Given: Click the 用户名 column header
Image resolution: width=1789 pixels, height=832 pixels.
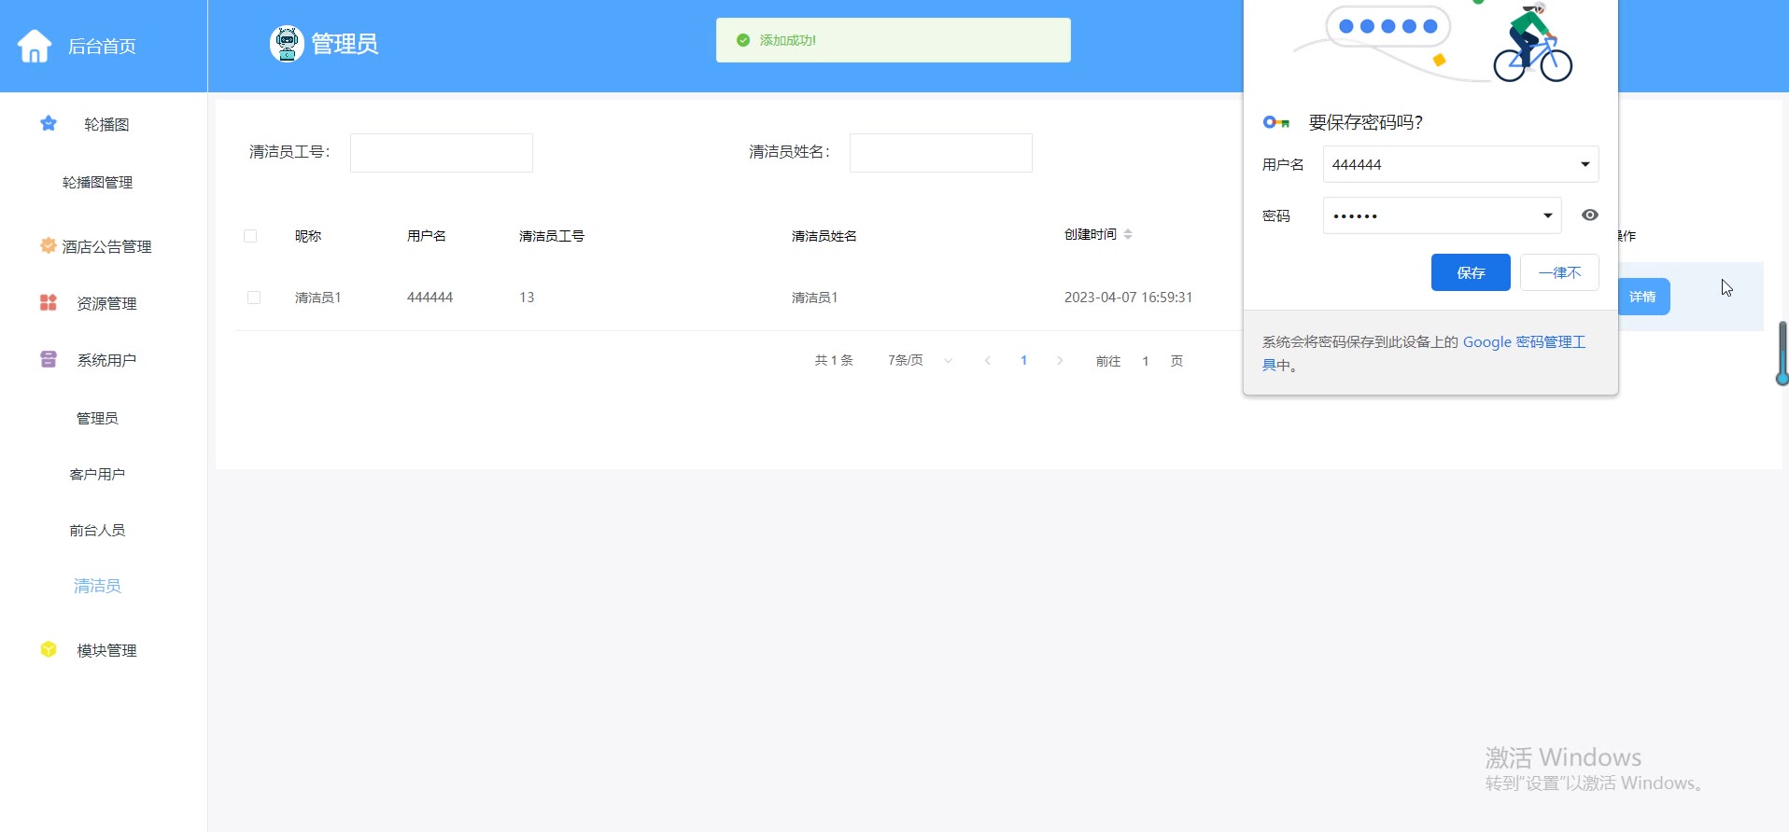Looking at the screenshot, I should coord(427,236).
